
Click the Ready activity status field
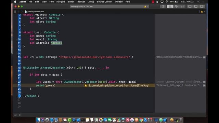109,6
